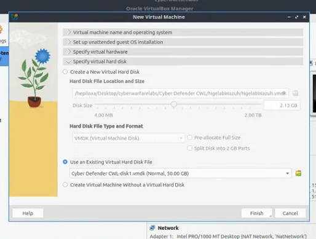This screenshot has width=316, height=239.
Task: Expand Set up unattended guest OS installation
Action: pyautogui.click(x=183, y=42)
